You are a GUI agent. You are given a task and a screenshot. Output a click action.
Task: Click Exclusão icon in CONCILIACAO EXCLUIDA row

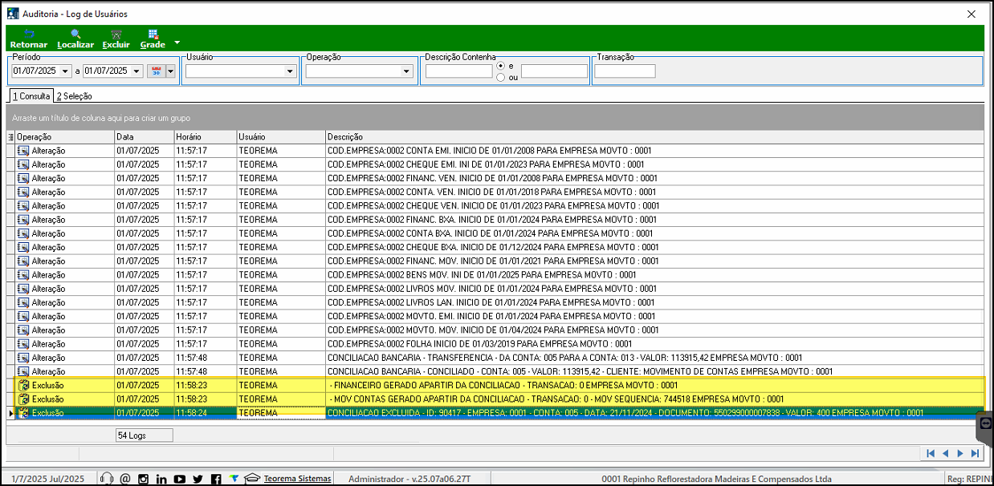(x=23, y=413)
